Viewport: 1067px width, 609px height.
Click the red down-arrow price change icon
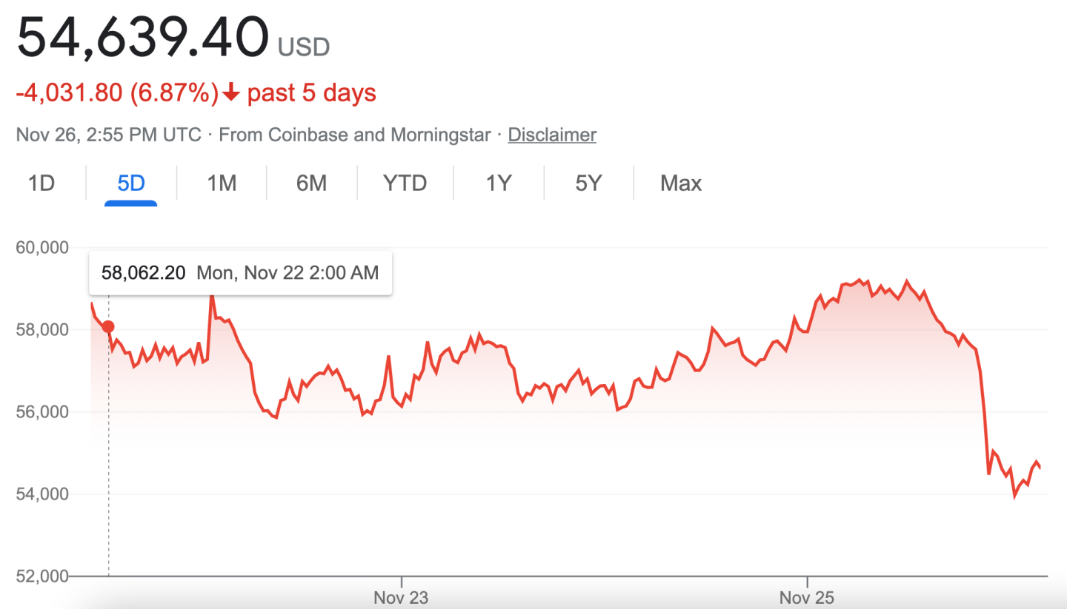click(232, 93)
